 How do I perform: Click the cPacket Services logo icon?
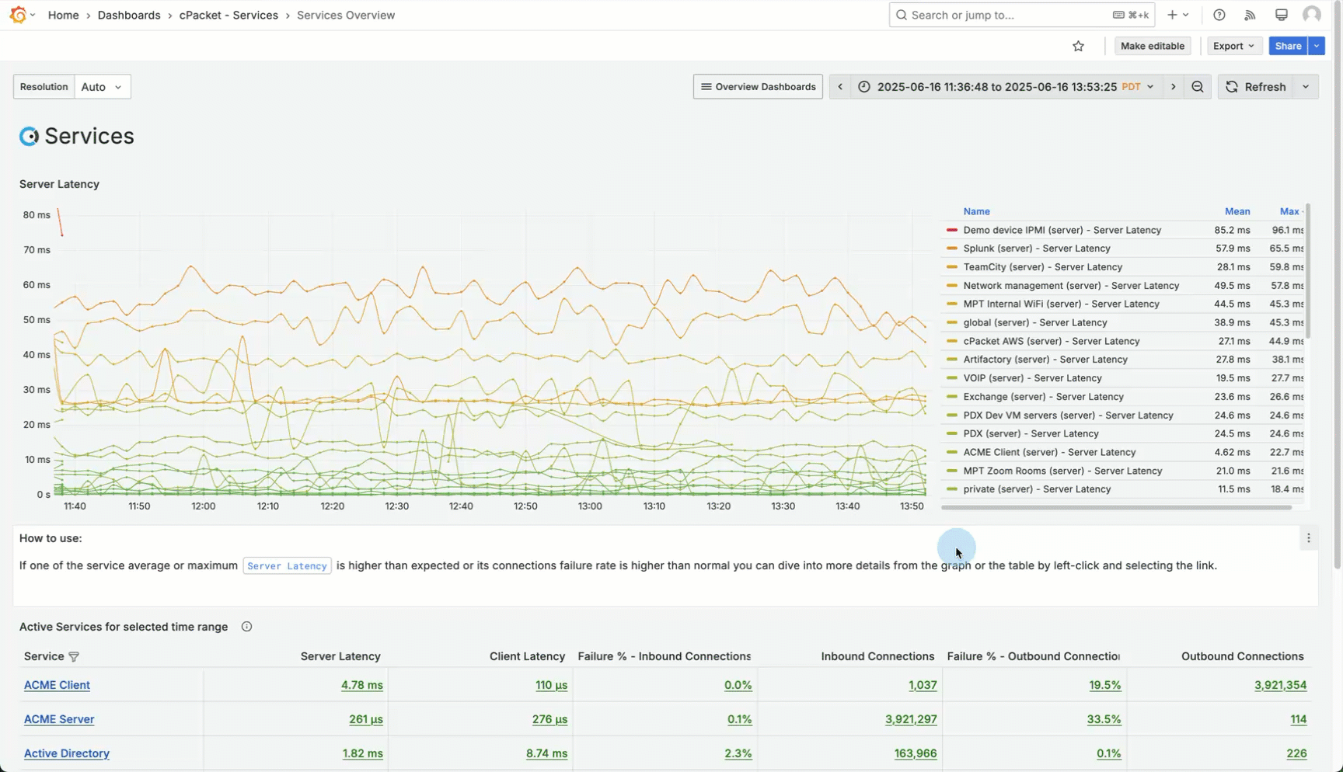[x=29, y=136]
